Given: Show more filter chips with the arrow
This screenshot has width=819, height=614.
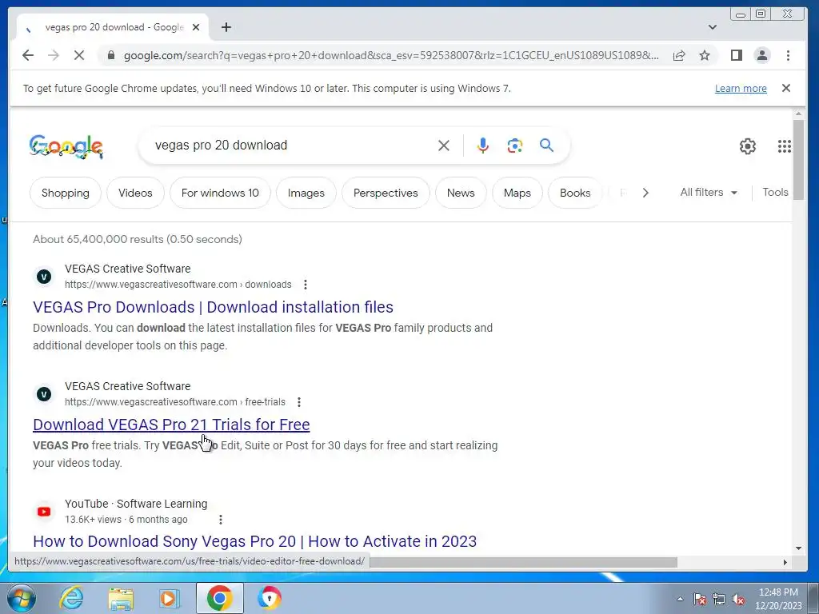Looking at the screenshot, I should pyautogui.click(x=645, y=193).
